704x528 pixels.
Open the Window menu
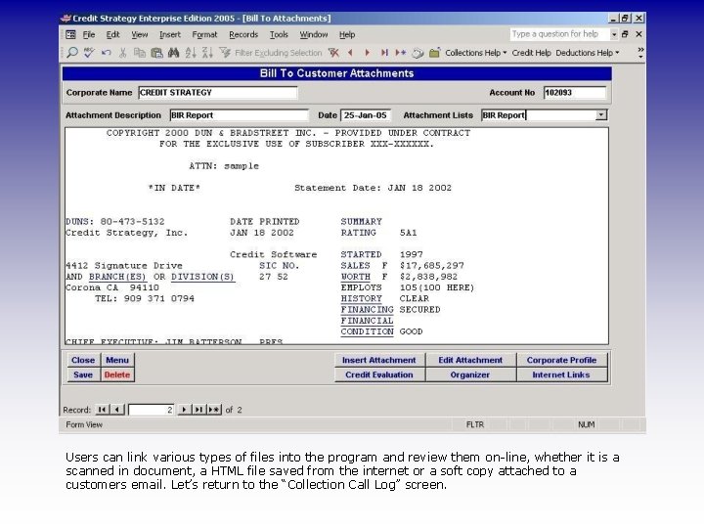(314, 34)
